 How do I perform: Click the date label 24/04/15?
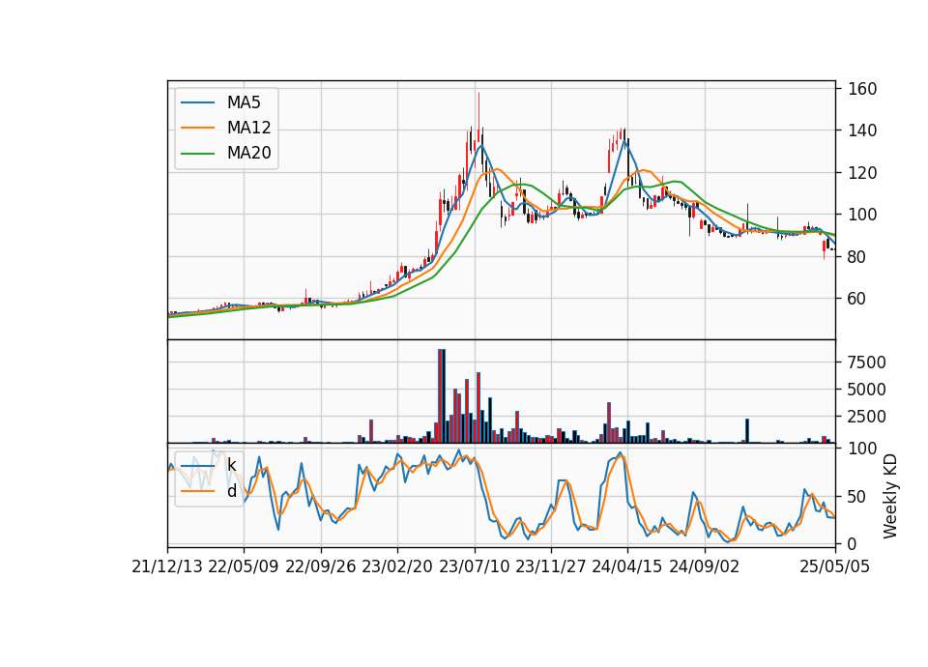tap(627, 566)
